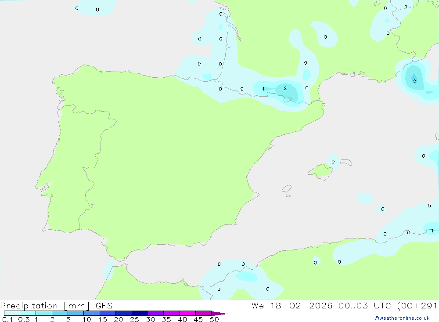439x322 pixels.
Task: Pick the 40–45 mm magenta legend swatch
Action: point(187,313)
